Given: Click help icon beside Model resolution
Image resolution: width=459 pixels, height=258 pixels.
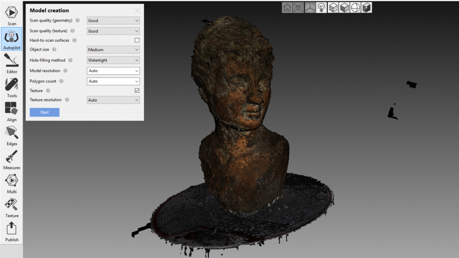Looking at the screenshot, I should (x=65, y=71).
